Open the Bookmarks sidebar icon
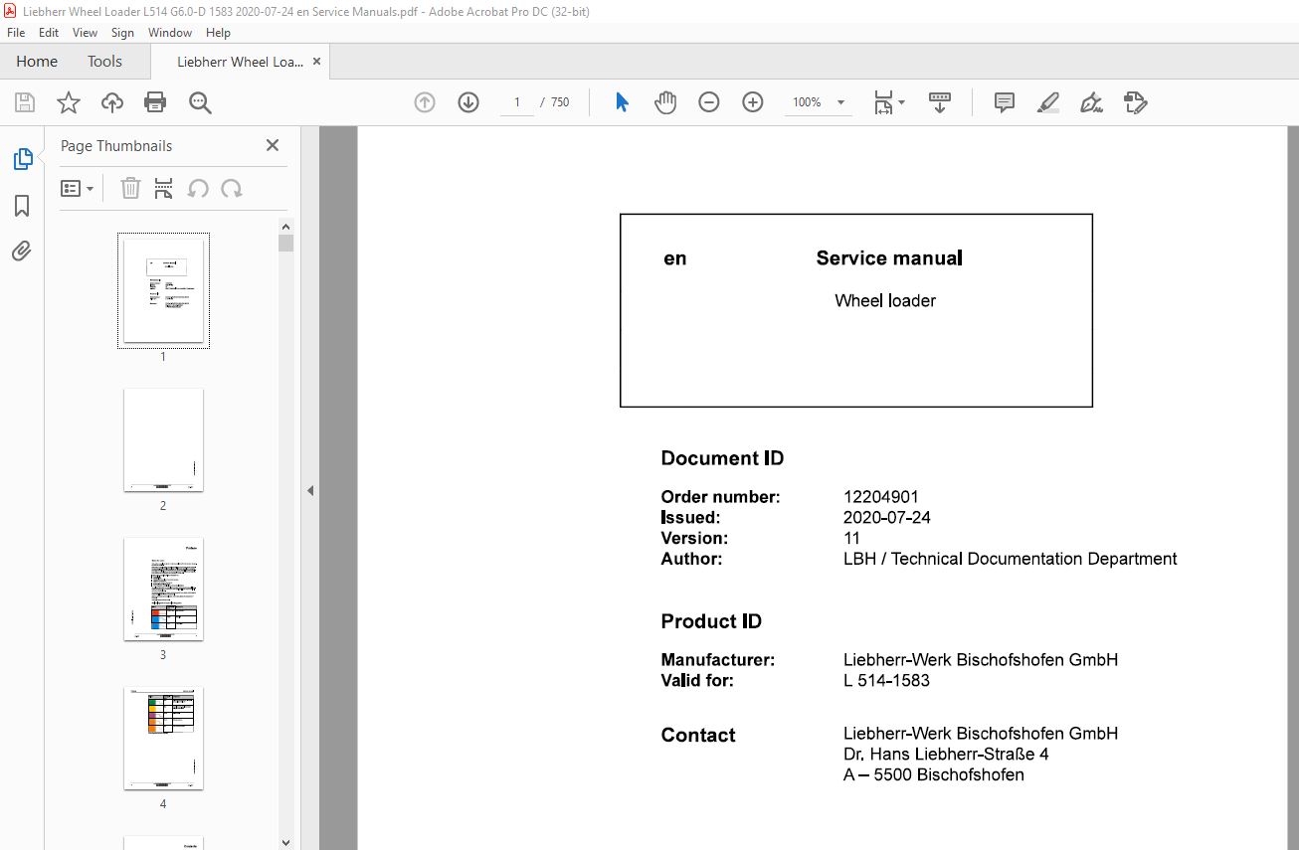Viewport: 1299px width, 850px height. pyautogui.click(x=22, y=206)
